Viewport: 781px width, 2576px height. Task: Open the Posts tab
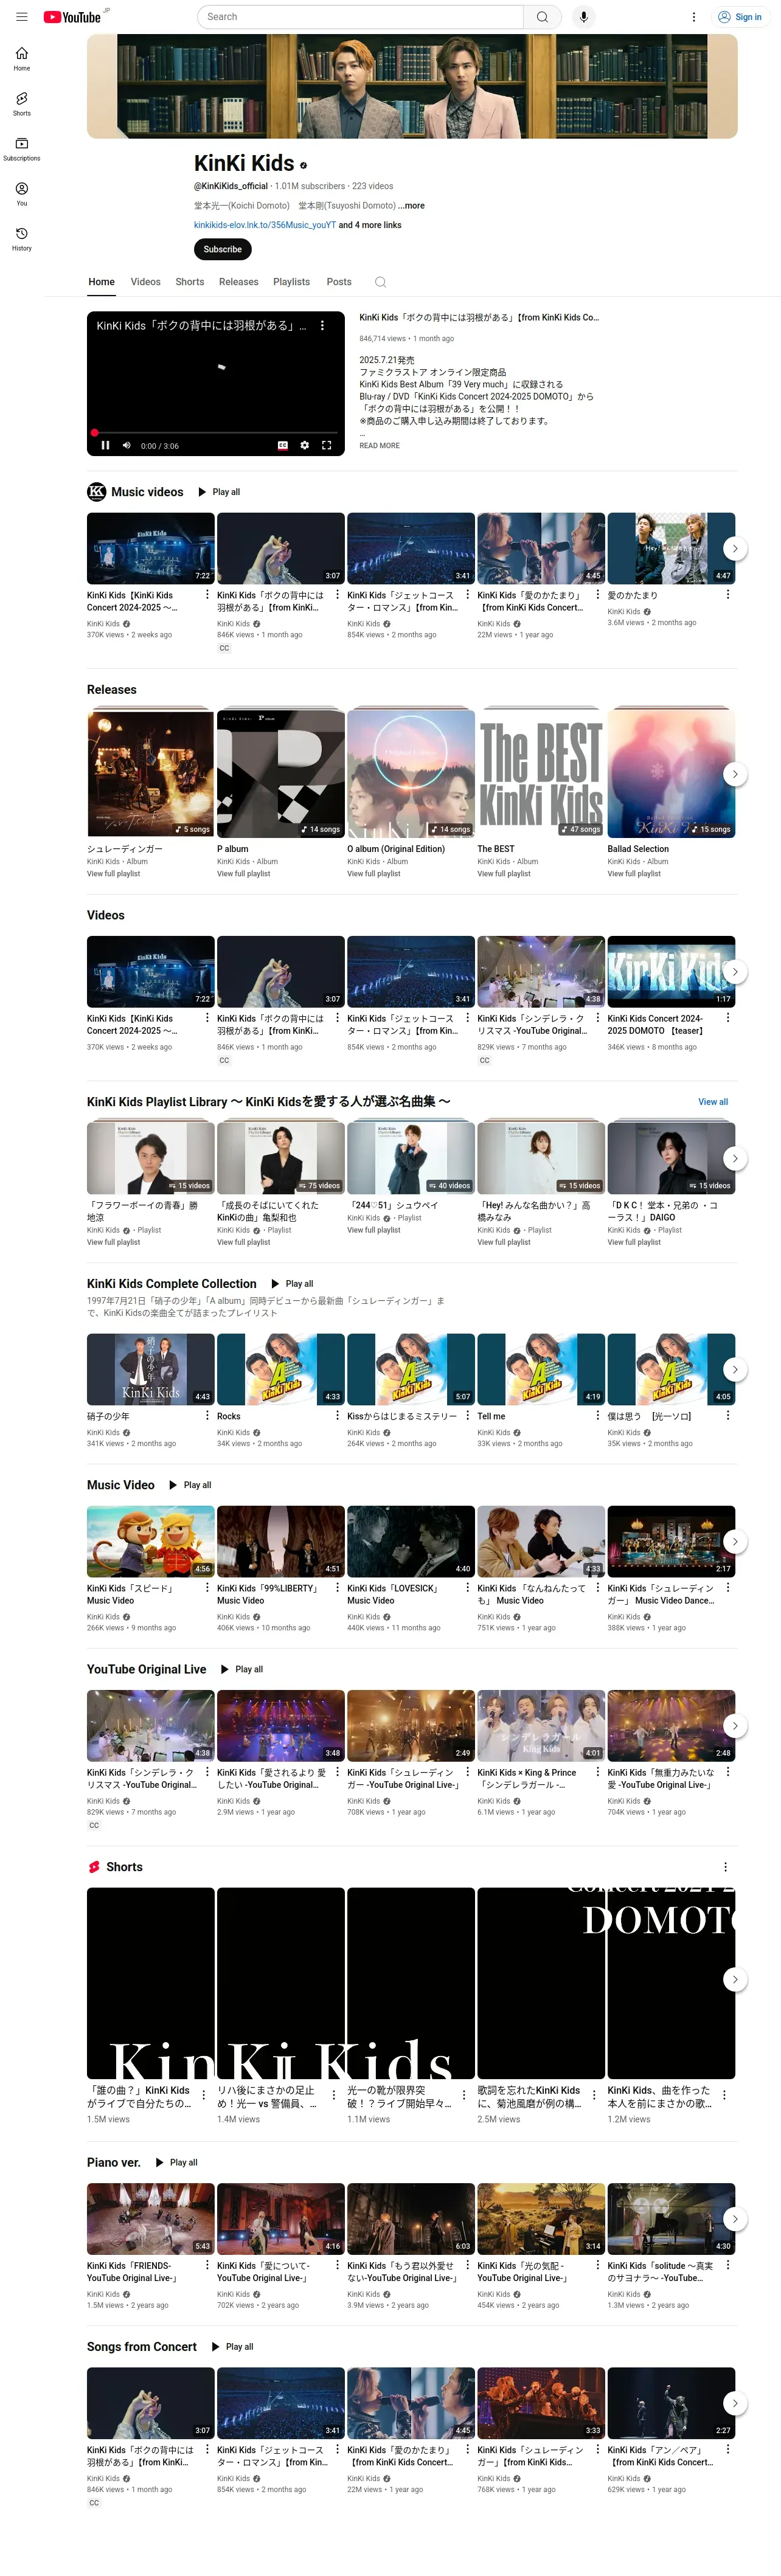(x=339, y=282)
